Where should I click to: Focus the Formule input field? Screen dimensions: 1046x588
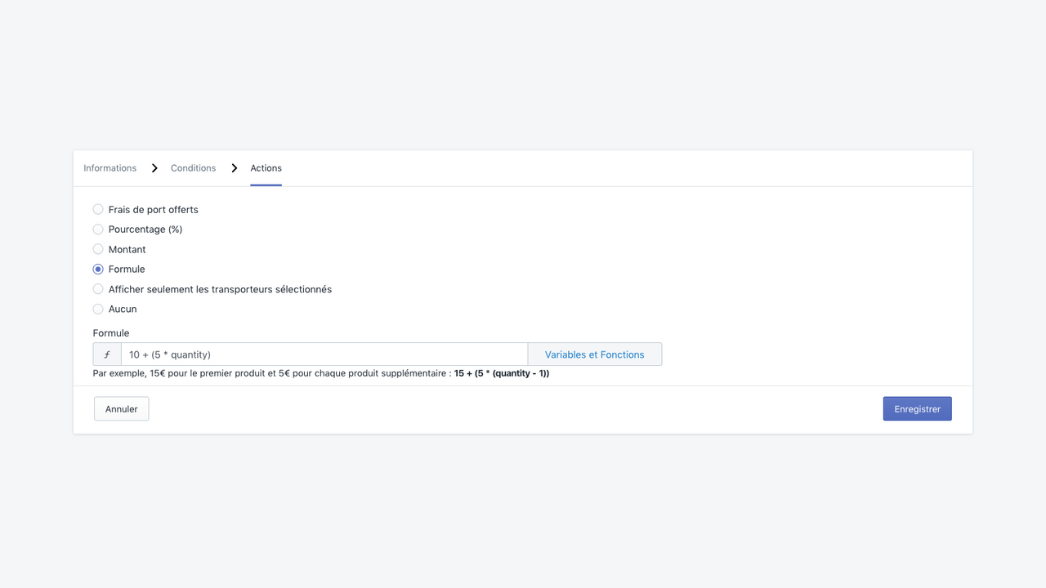tap(324, 354)
